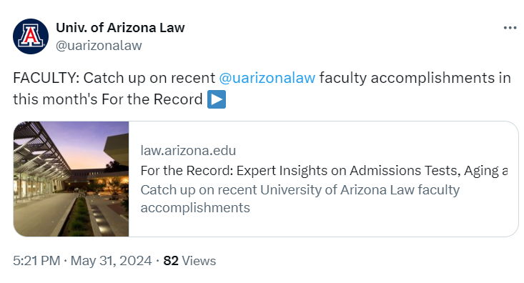
Task: Click the "faculty accomplishments in" tweet text
Action: 415,78
